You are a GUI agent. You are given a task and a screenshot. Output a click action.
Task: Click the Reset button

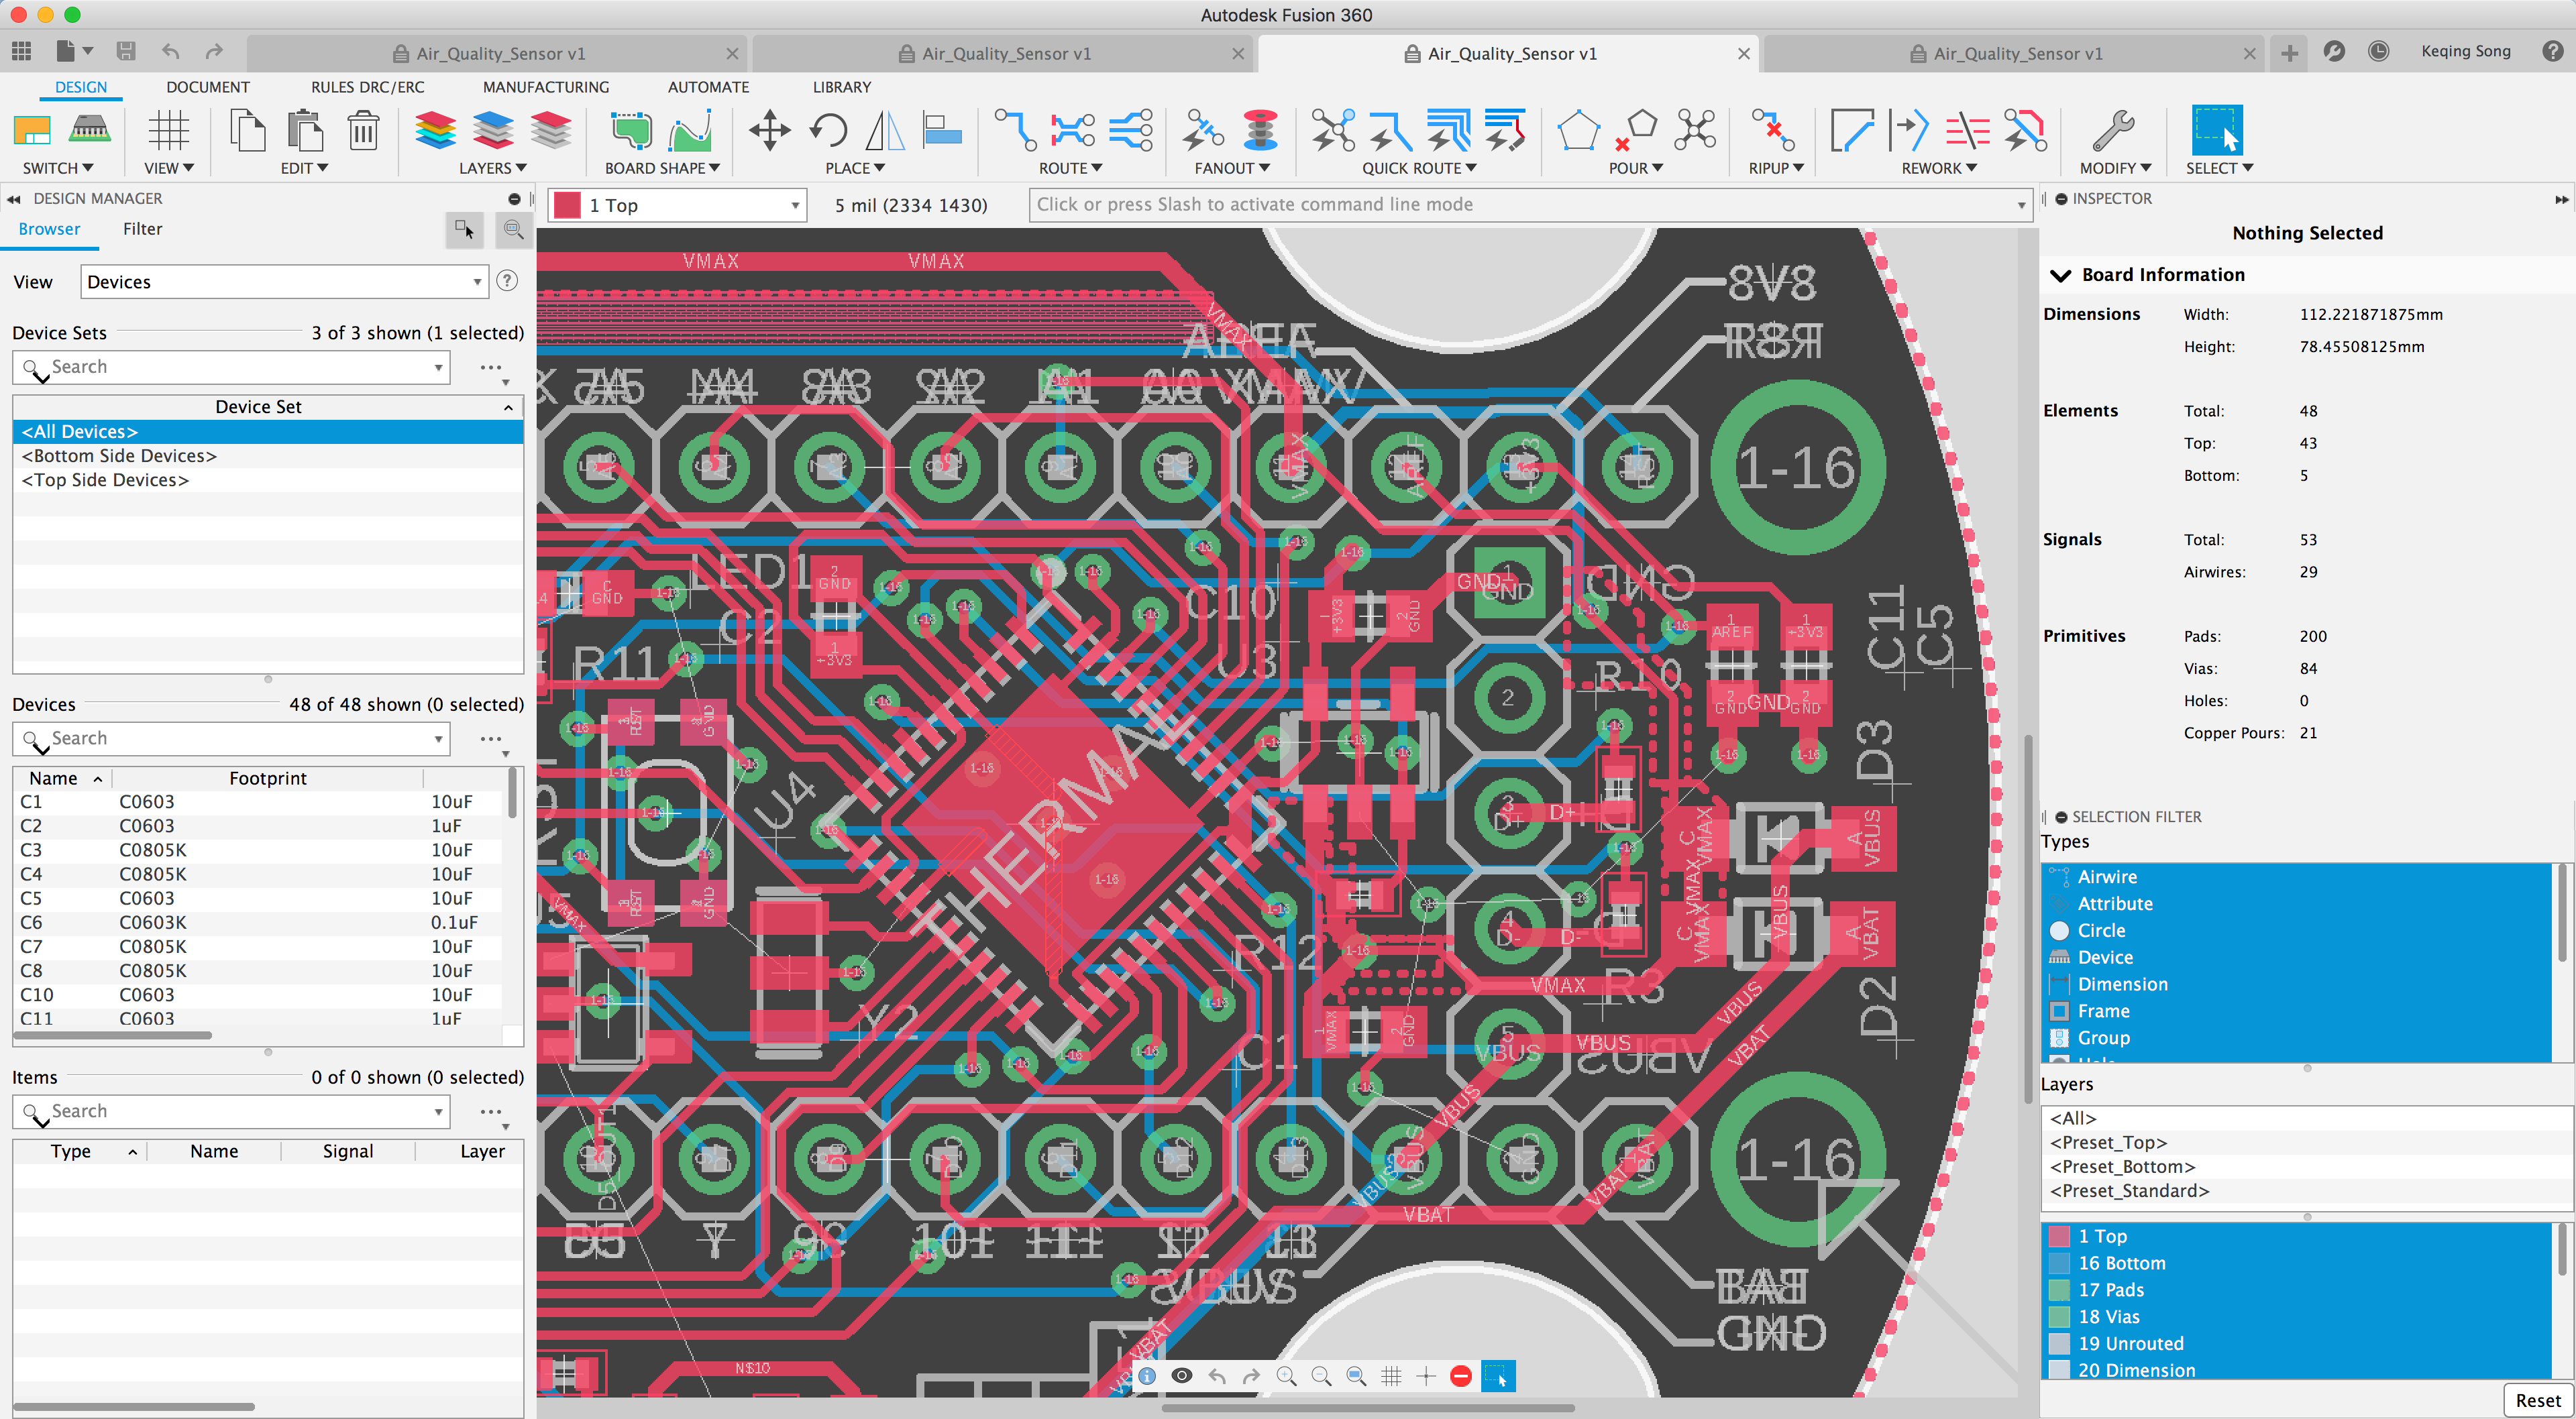click(x=2537, y=1400)
